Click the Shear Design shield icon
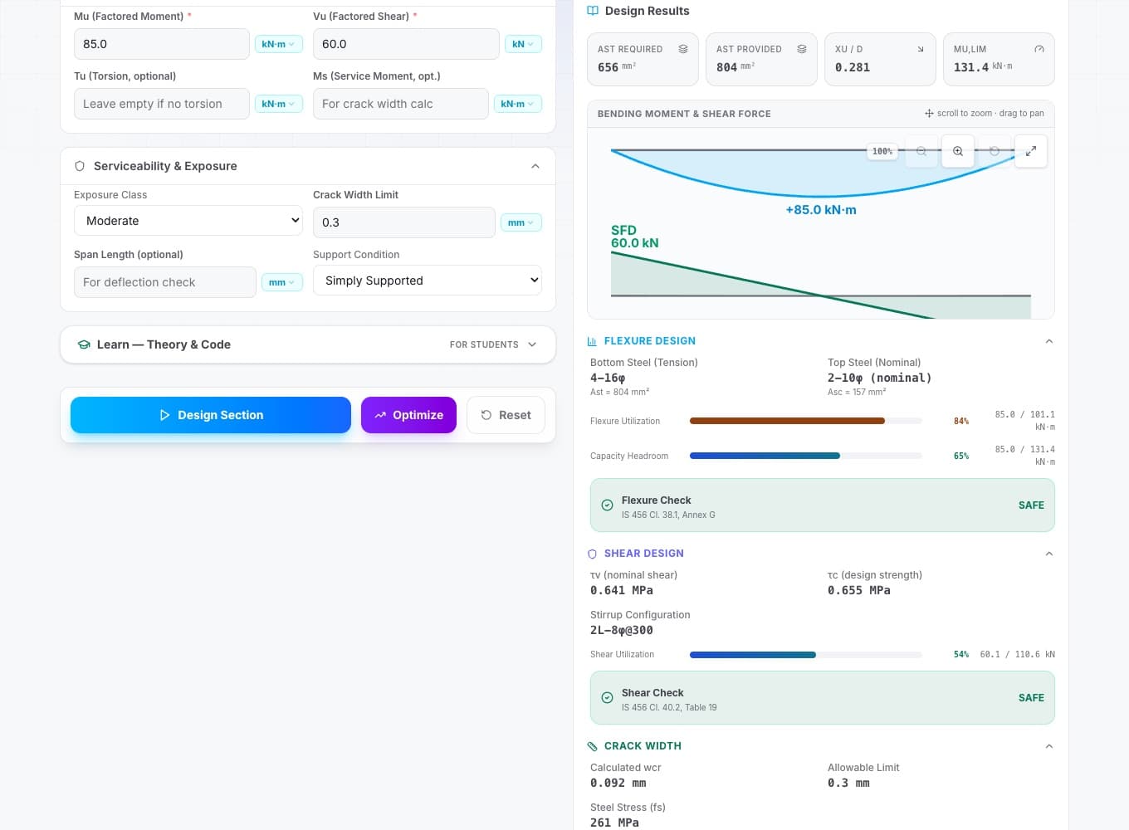The height and width of the screenshot is (830, 1129). coord(593,554)
